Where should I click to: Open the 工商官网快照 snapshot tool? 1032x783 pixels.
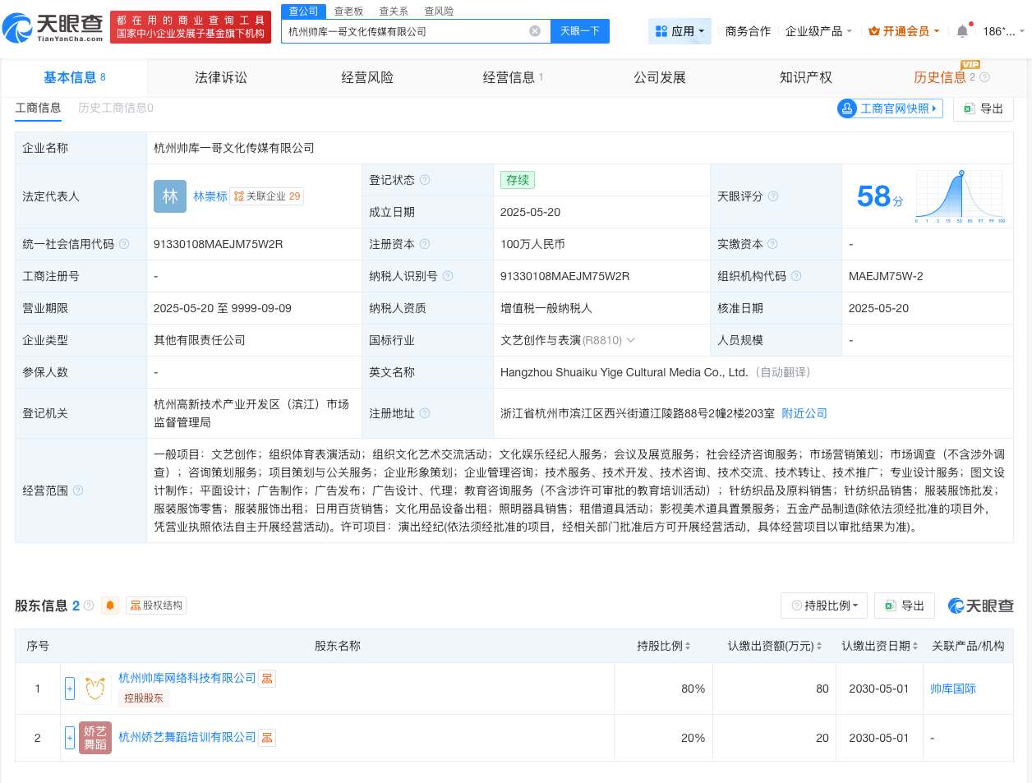point(889,108)
